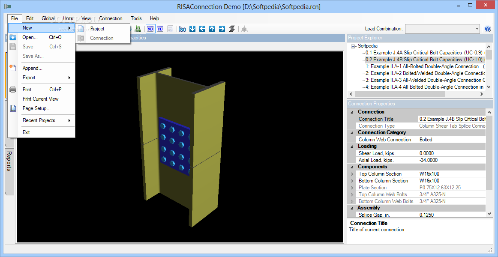Collapse the Connection Category group
The image size is (498, 257).
[351, 133]
